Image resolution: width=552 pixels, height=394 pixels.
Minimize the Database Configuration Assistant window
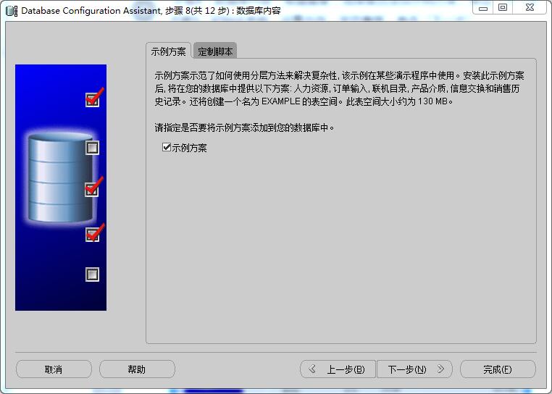click(x=483, y=8)
